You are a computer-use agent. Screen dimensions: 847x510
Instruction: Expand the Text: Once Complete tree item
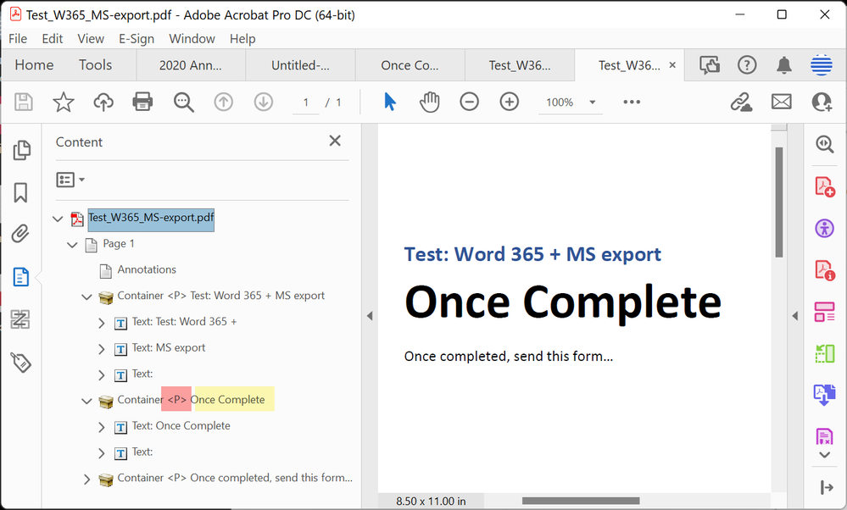pyautogui.click(x=101, y=425)
